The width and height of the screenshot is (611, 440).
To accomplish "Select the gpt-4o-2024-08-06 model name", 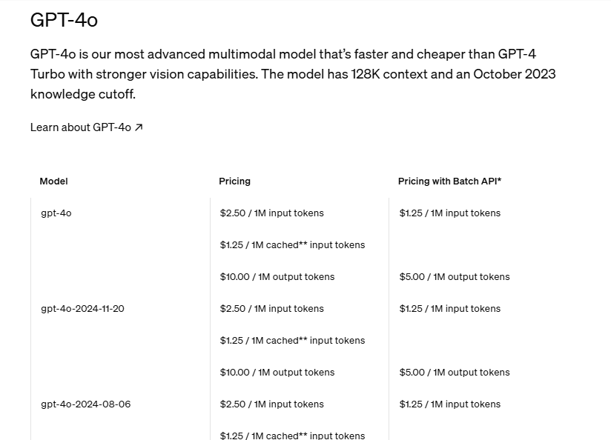I will coord(85,404).
